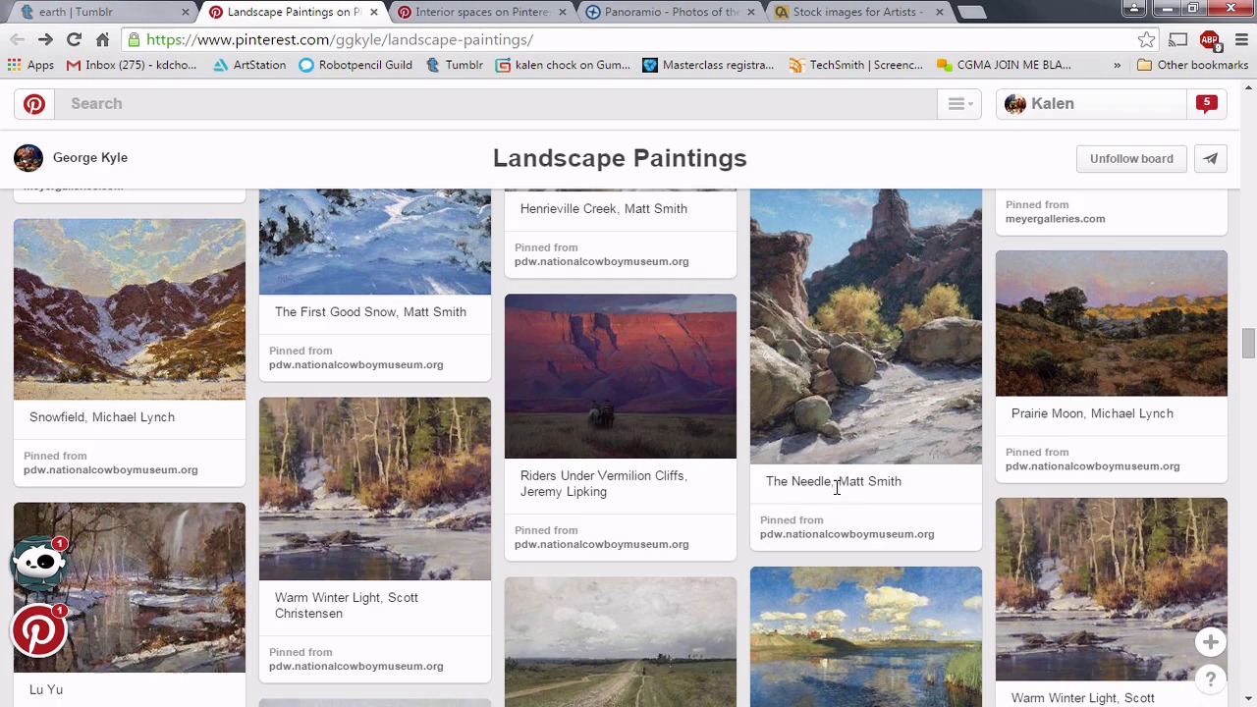Click the page vertical scrollbar thumb
The image size is (1257, 707).
1247,344
